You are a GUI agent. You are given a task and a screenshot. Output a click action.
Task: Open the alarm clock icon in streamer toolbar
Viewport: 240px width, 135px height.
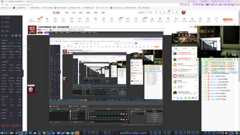(71, 19)
